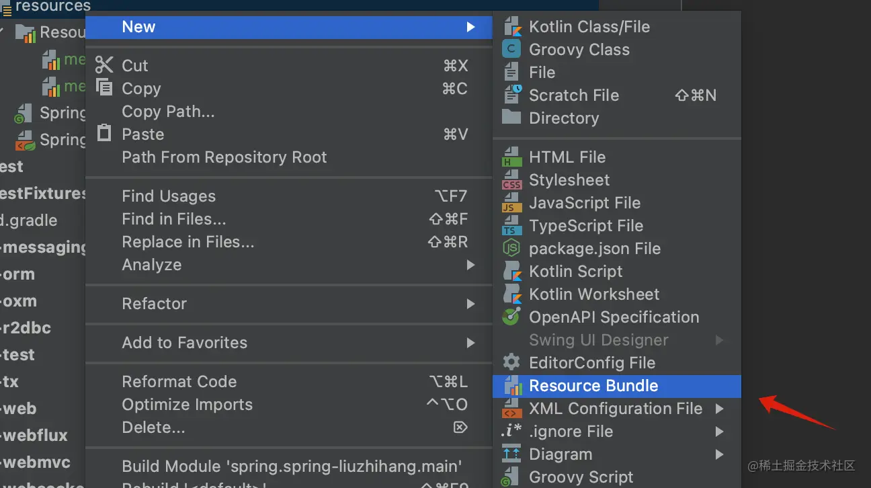Select Resource Bundle menu item
Screen dimensions: 871x488
(x=593, y=386)
